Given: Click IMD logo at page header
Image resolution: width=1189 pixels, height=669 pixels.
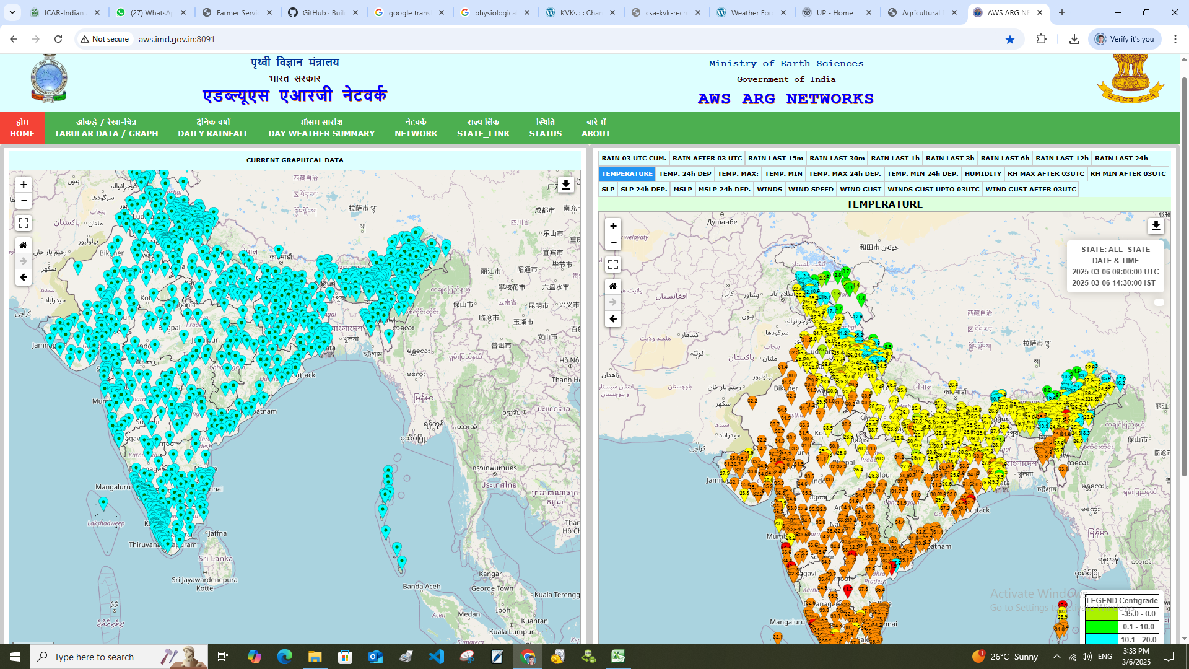Looking at the screenshot, I should click(x=49, y=79).
